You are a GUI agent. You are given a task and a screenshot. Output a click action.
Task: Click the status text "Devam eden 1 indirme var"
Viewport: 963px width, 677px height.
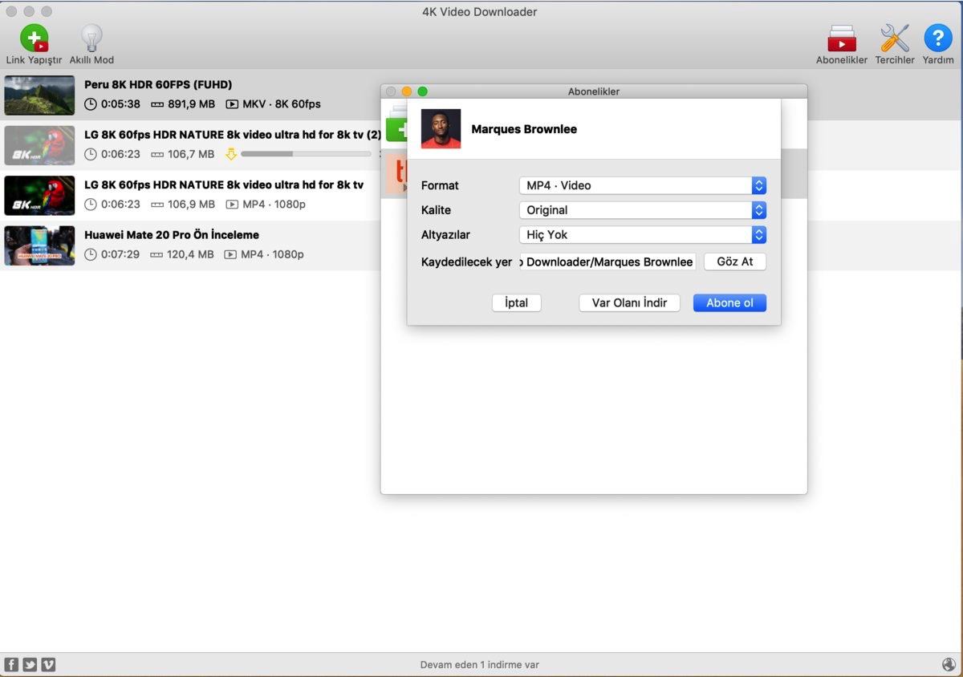point(480,665)
